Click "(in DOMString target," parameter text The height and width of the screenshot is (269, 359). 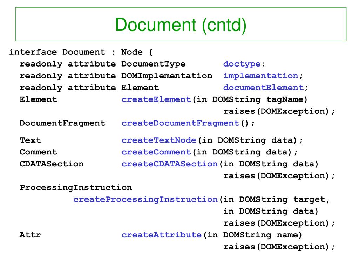pos(274,200)
